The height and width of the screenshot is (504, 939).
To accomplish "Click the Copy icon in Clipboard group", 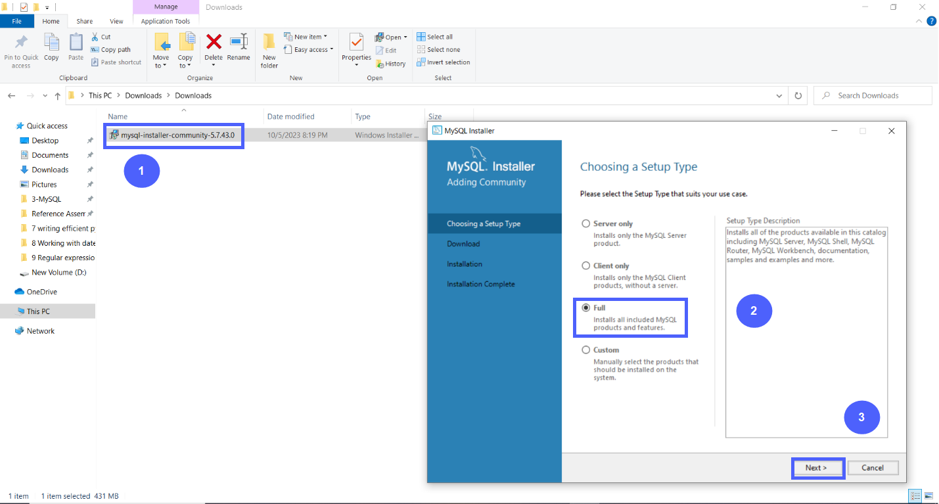I will pyautogui.click(x=51, y=42).
